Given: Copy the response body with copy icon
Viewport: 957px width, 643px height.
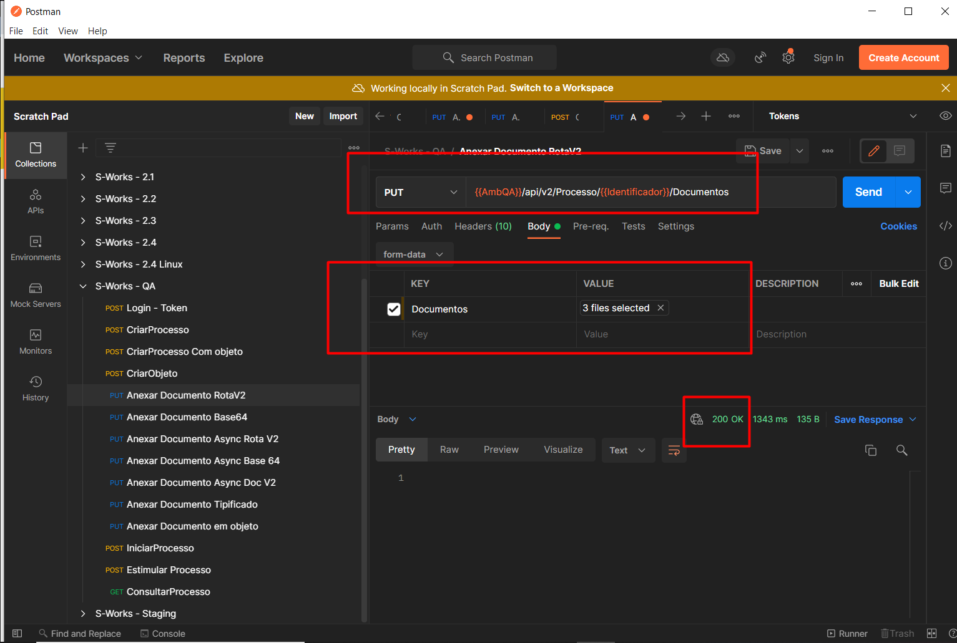Looking at the screenshot, I should [x=871, y=450].
